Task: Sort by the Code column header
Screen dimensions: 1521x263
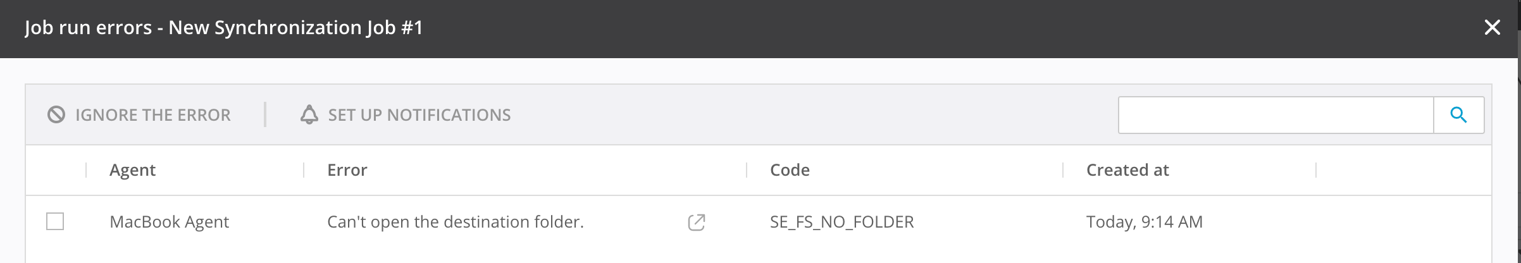Action: 790,170
